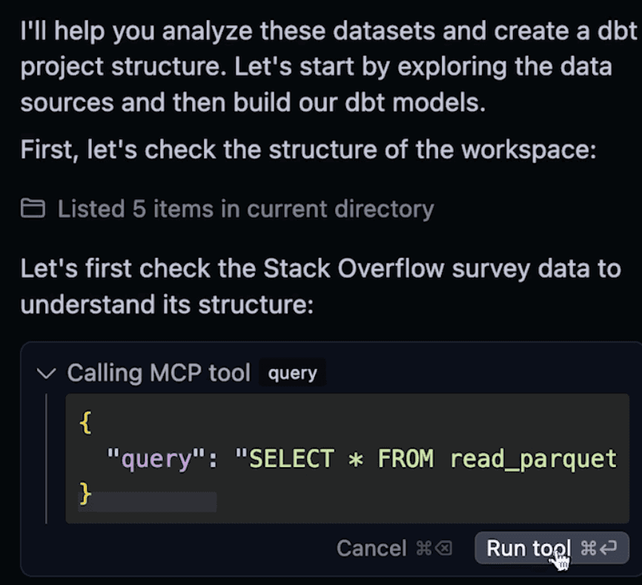Click the chevron icon before 'Calling MCP tool'
This screenshot has width=642, height=585.
pyautogui.click(x=46, y=373)
